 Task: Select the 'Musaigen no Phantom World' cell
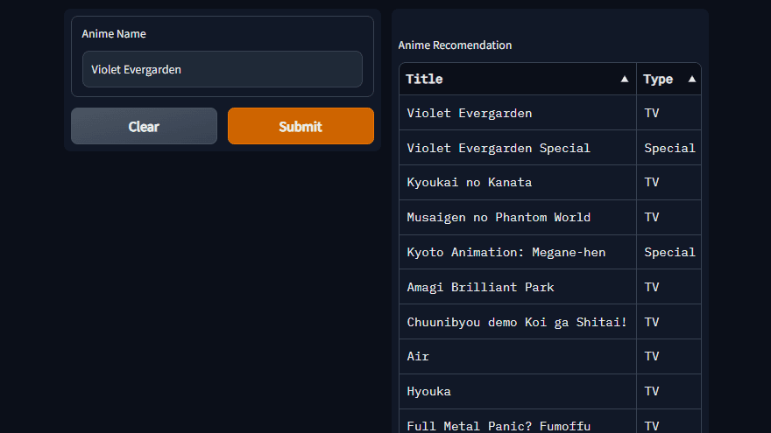[518, 218]
